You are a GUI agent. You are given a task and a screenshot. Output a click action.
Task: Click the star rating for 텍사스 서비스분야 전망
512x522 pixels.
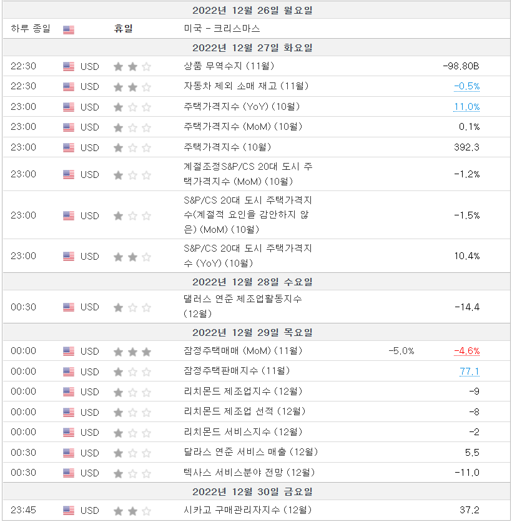pos(132,473)
